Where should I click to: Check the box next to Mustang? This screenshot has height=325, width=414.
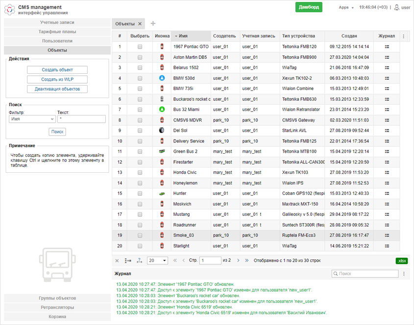tap(140, 214)
